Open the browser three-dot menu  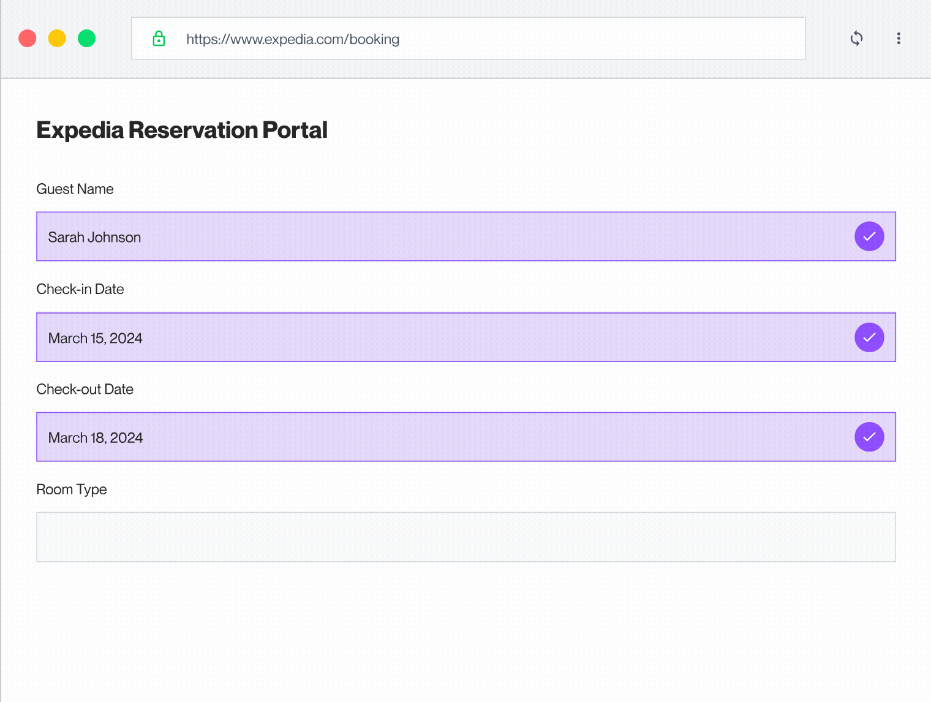[898, 39]
